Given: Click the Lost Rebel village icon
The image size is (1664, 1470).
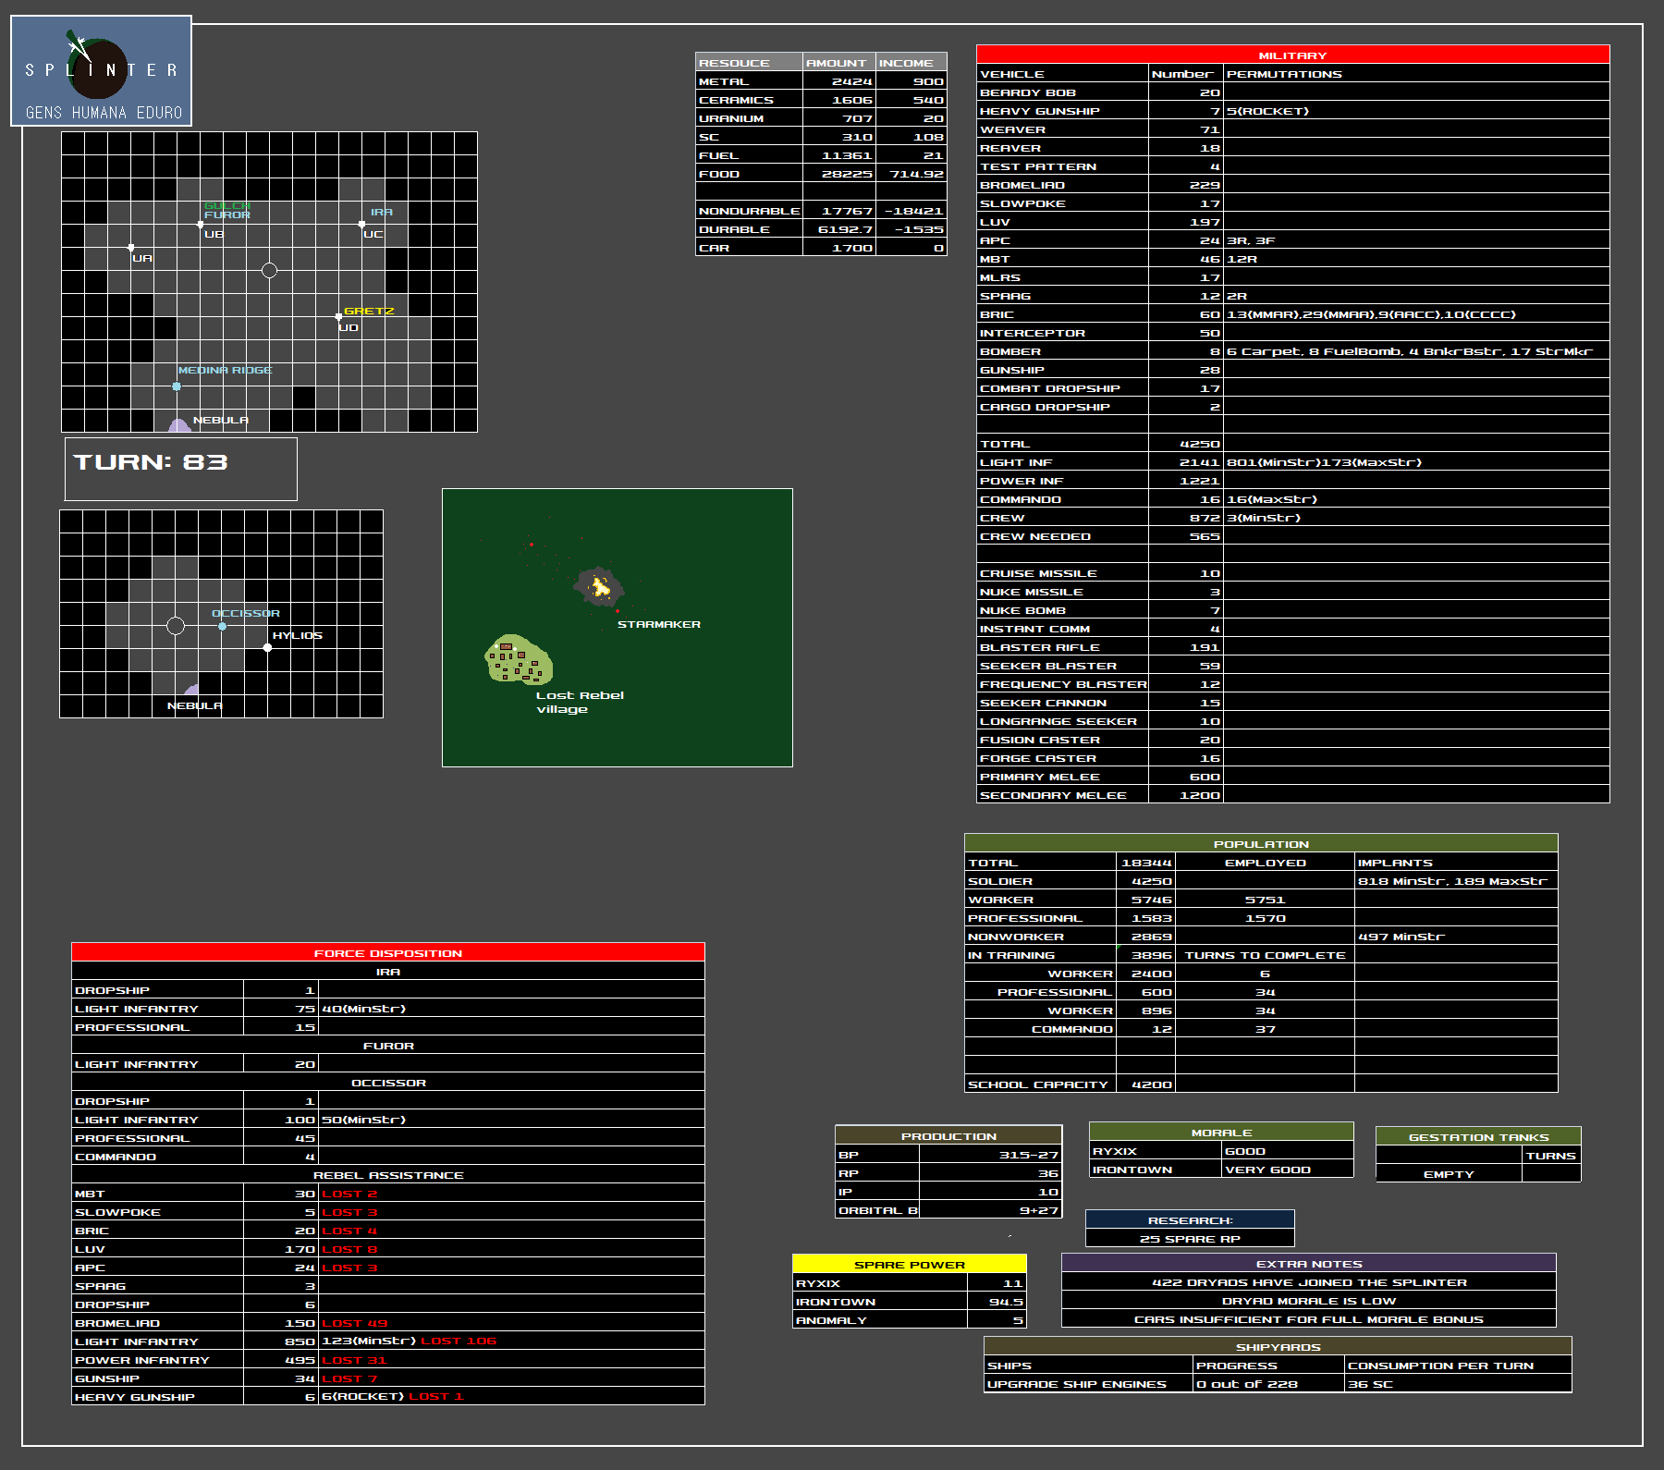Looking at the screenshot, I should coord(518,660).
